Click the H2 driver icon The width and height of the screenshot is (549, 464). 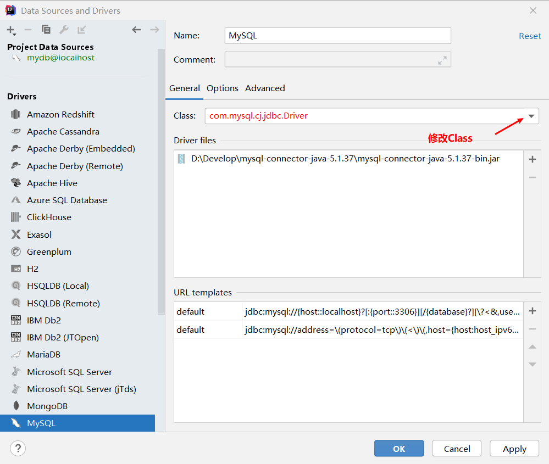[x=16, y=269]
